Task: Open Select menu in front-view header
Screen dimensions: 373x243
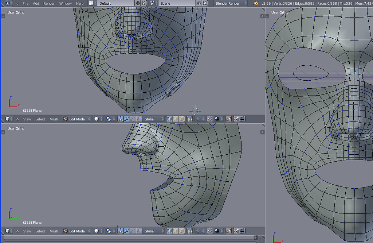Action: point(40,119)
